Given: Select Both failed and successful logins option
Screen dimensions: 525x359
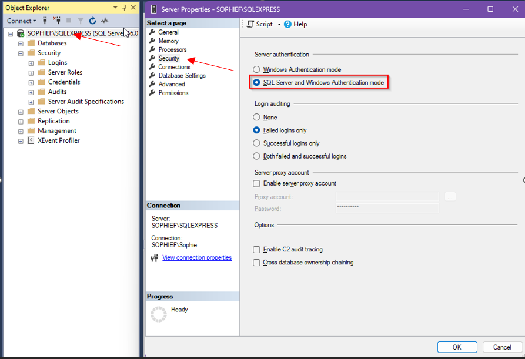Looking at the screenshot, I should (x=256, y=156).
